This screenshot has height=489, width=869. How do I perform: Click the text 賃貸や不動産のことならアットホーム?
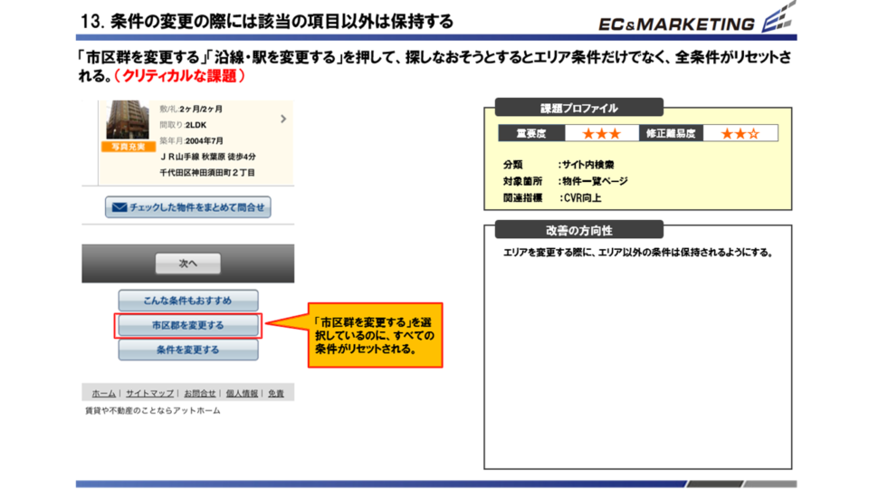point(152,411)
